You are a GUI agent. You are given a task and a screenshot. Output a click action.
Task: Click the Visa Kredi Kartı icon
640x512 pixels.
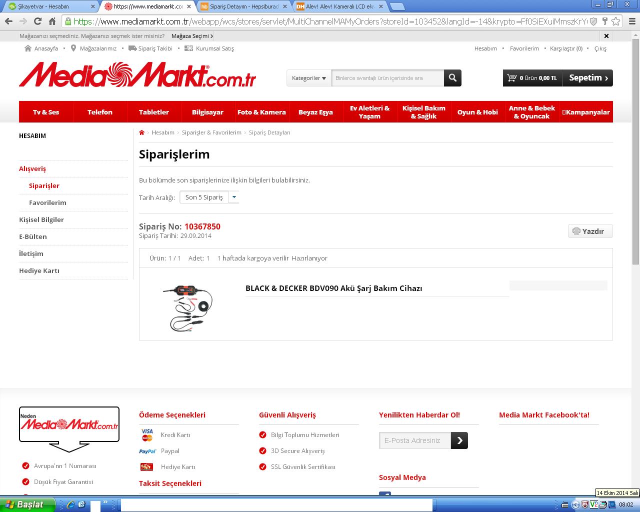click(x=147, y=435)
